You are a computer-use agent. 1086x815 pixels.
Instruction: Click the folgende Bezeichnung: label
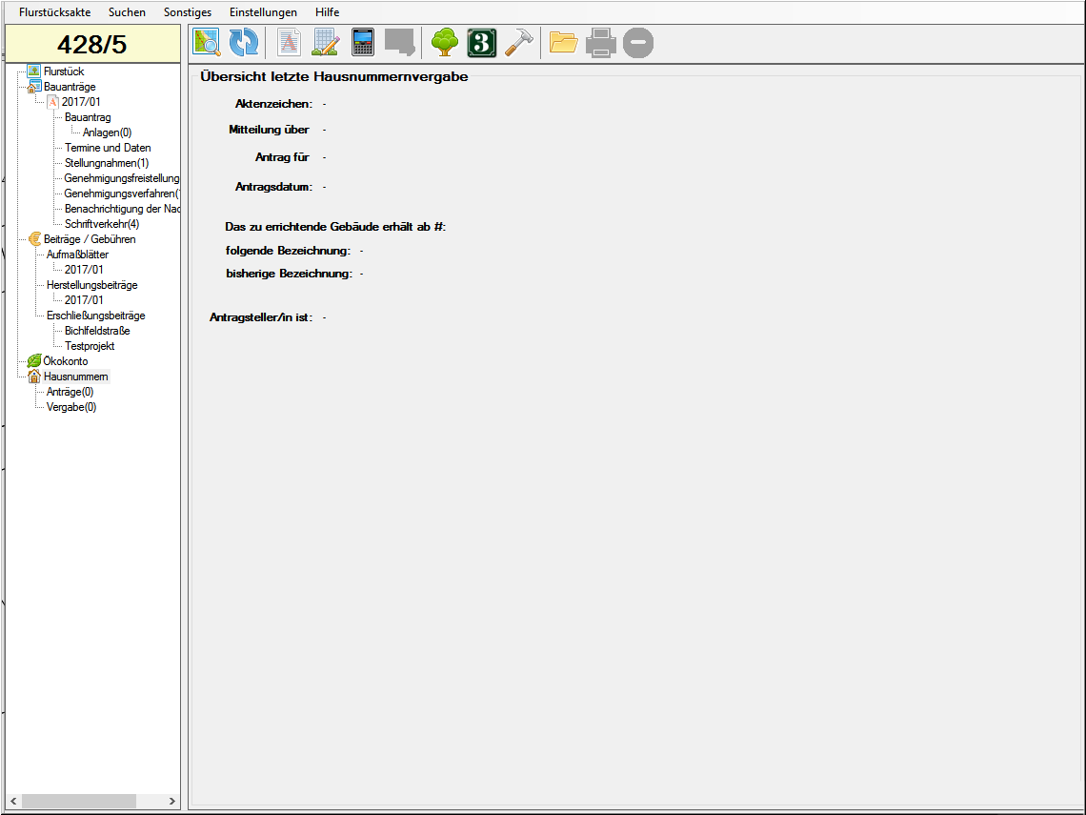click(288, 251)
